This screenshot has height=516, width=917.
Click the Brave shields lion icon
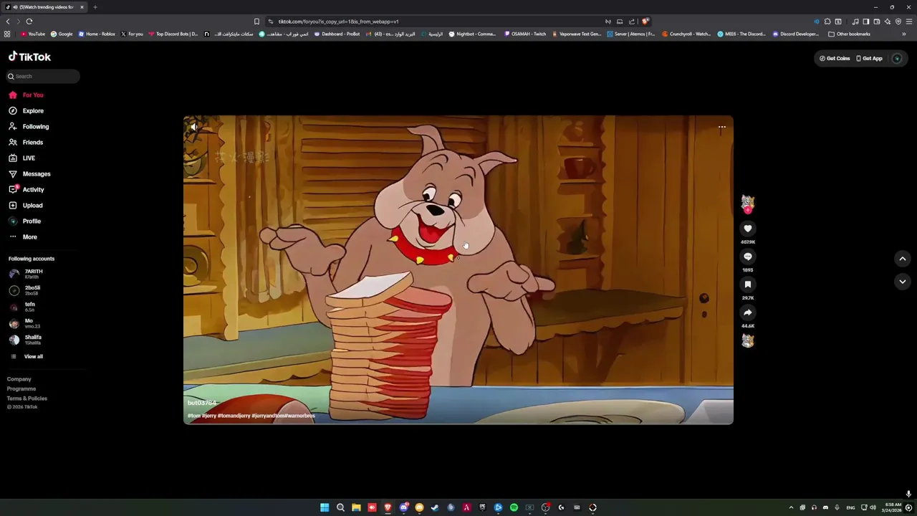point(645,21)
